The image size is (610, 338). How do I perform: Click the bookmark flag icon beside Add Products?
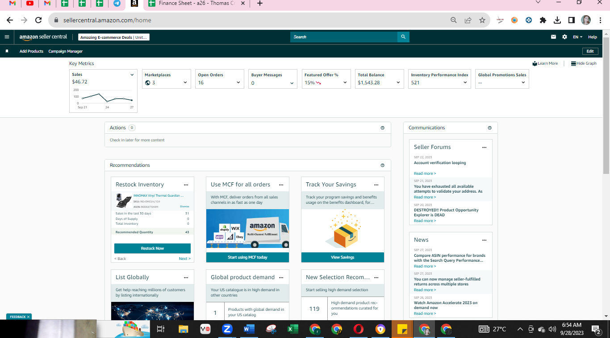click(7, 51)
